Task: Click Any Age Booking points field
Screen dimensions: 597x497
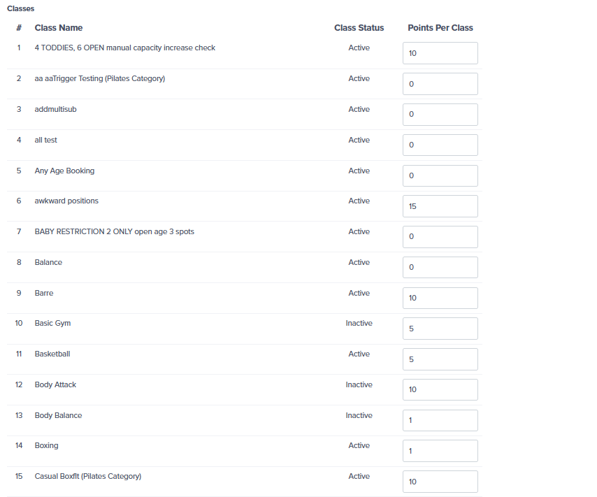Action: (440, 175)
